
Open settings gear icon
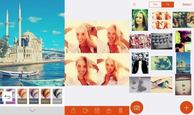(x=134, y=5)
